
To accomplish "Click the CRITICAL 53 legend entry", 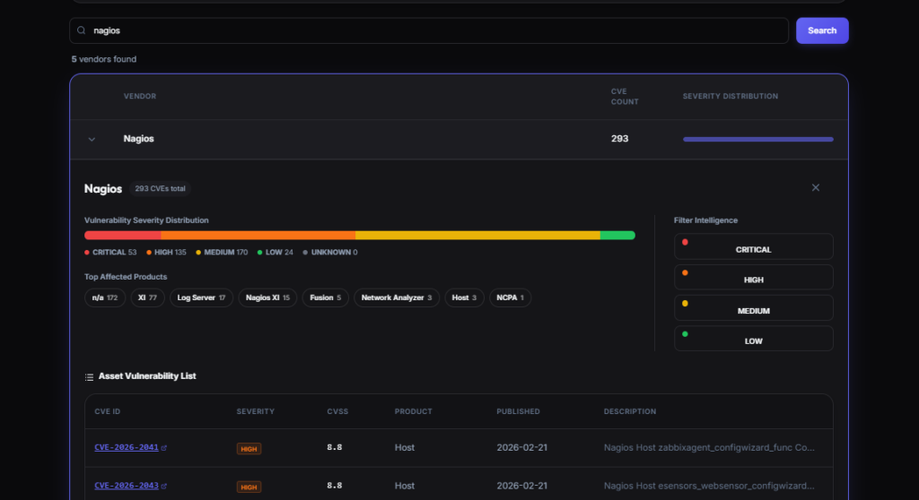I will point(110,253).
